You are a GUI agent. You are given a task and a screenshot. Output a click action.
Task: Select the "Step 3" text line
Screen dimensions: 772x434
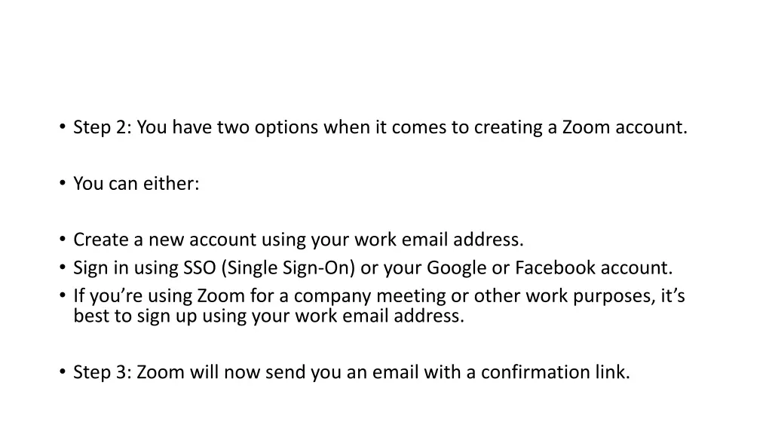pyautogui.click(x=351, y=372)
